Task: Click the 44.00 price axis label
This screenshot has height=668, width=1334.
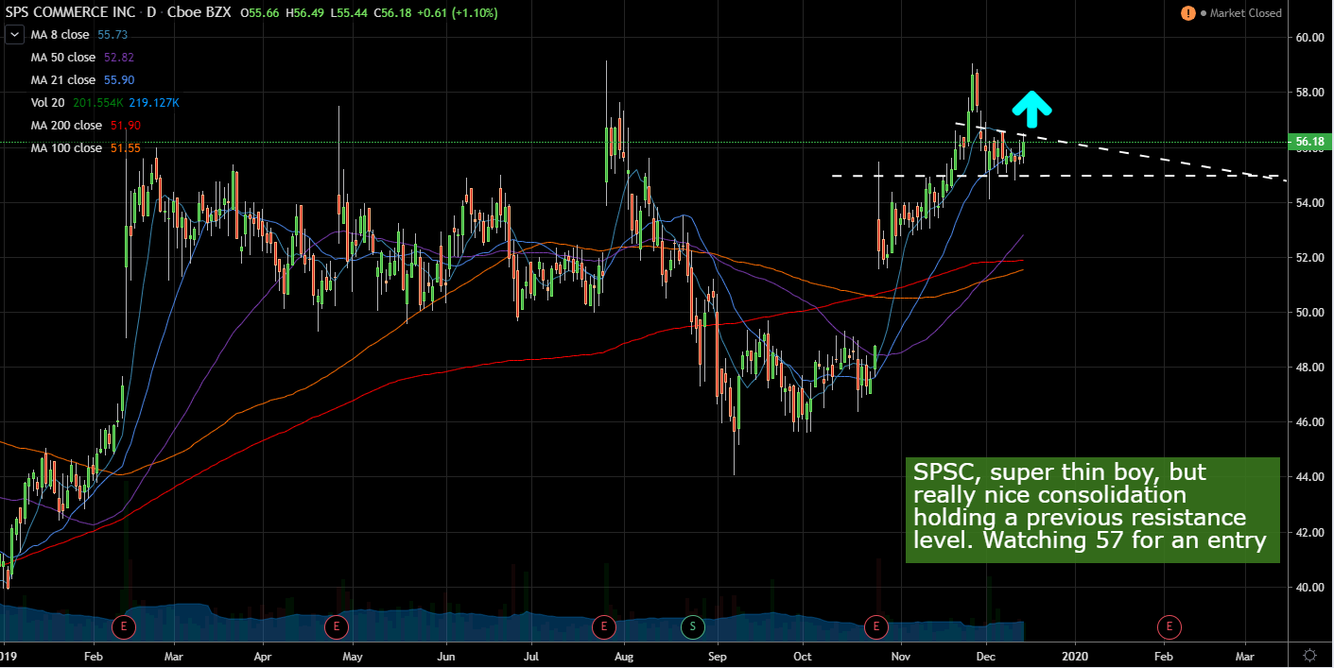Action: [1309, 477]
